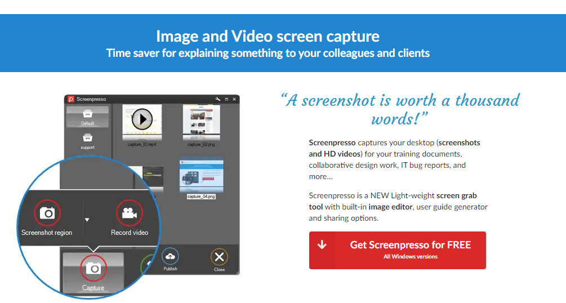Click the Get Screenpresso for FREE button

click(398, 250)
